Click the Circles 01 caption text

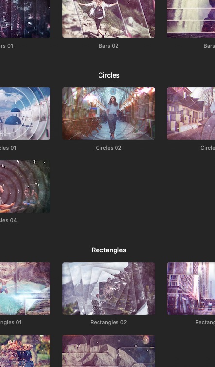[8, 148]
